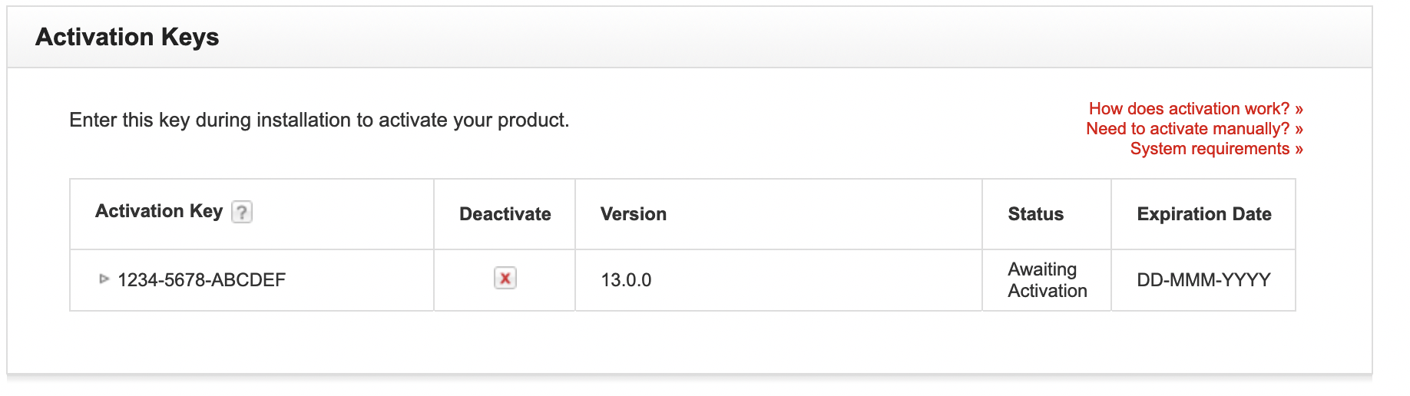Click the Activation Key column header
Viewport: 1410px width, 396px height.
point(159,211)
